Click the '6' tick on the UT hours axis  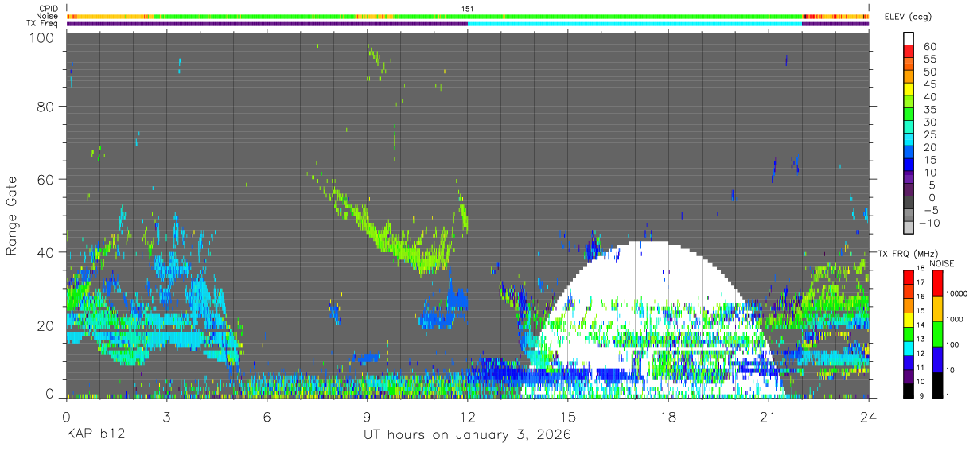pyautogui.click(x=267, y=417)
